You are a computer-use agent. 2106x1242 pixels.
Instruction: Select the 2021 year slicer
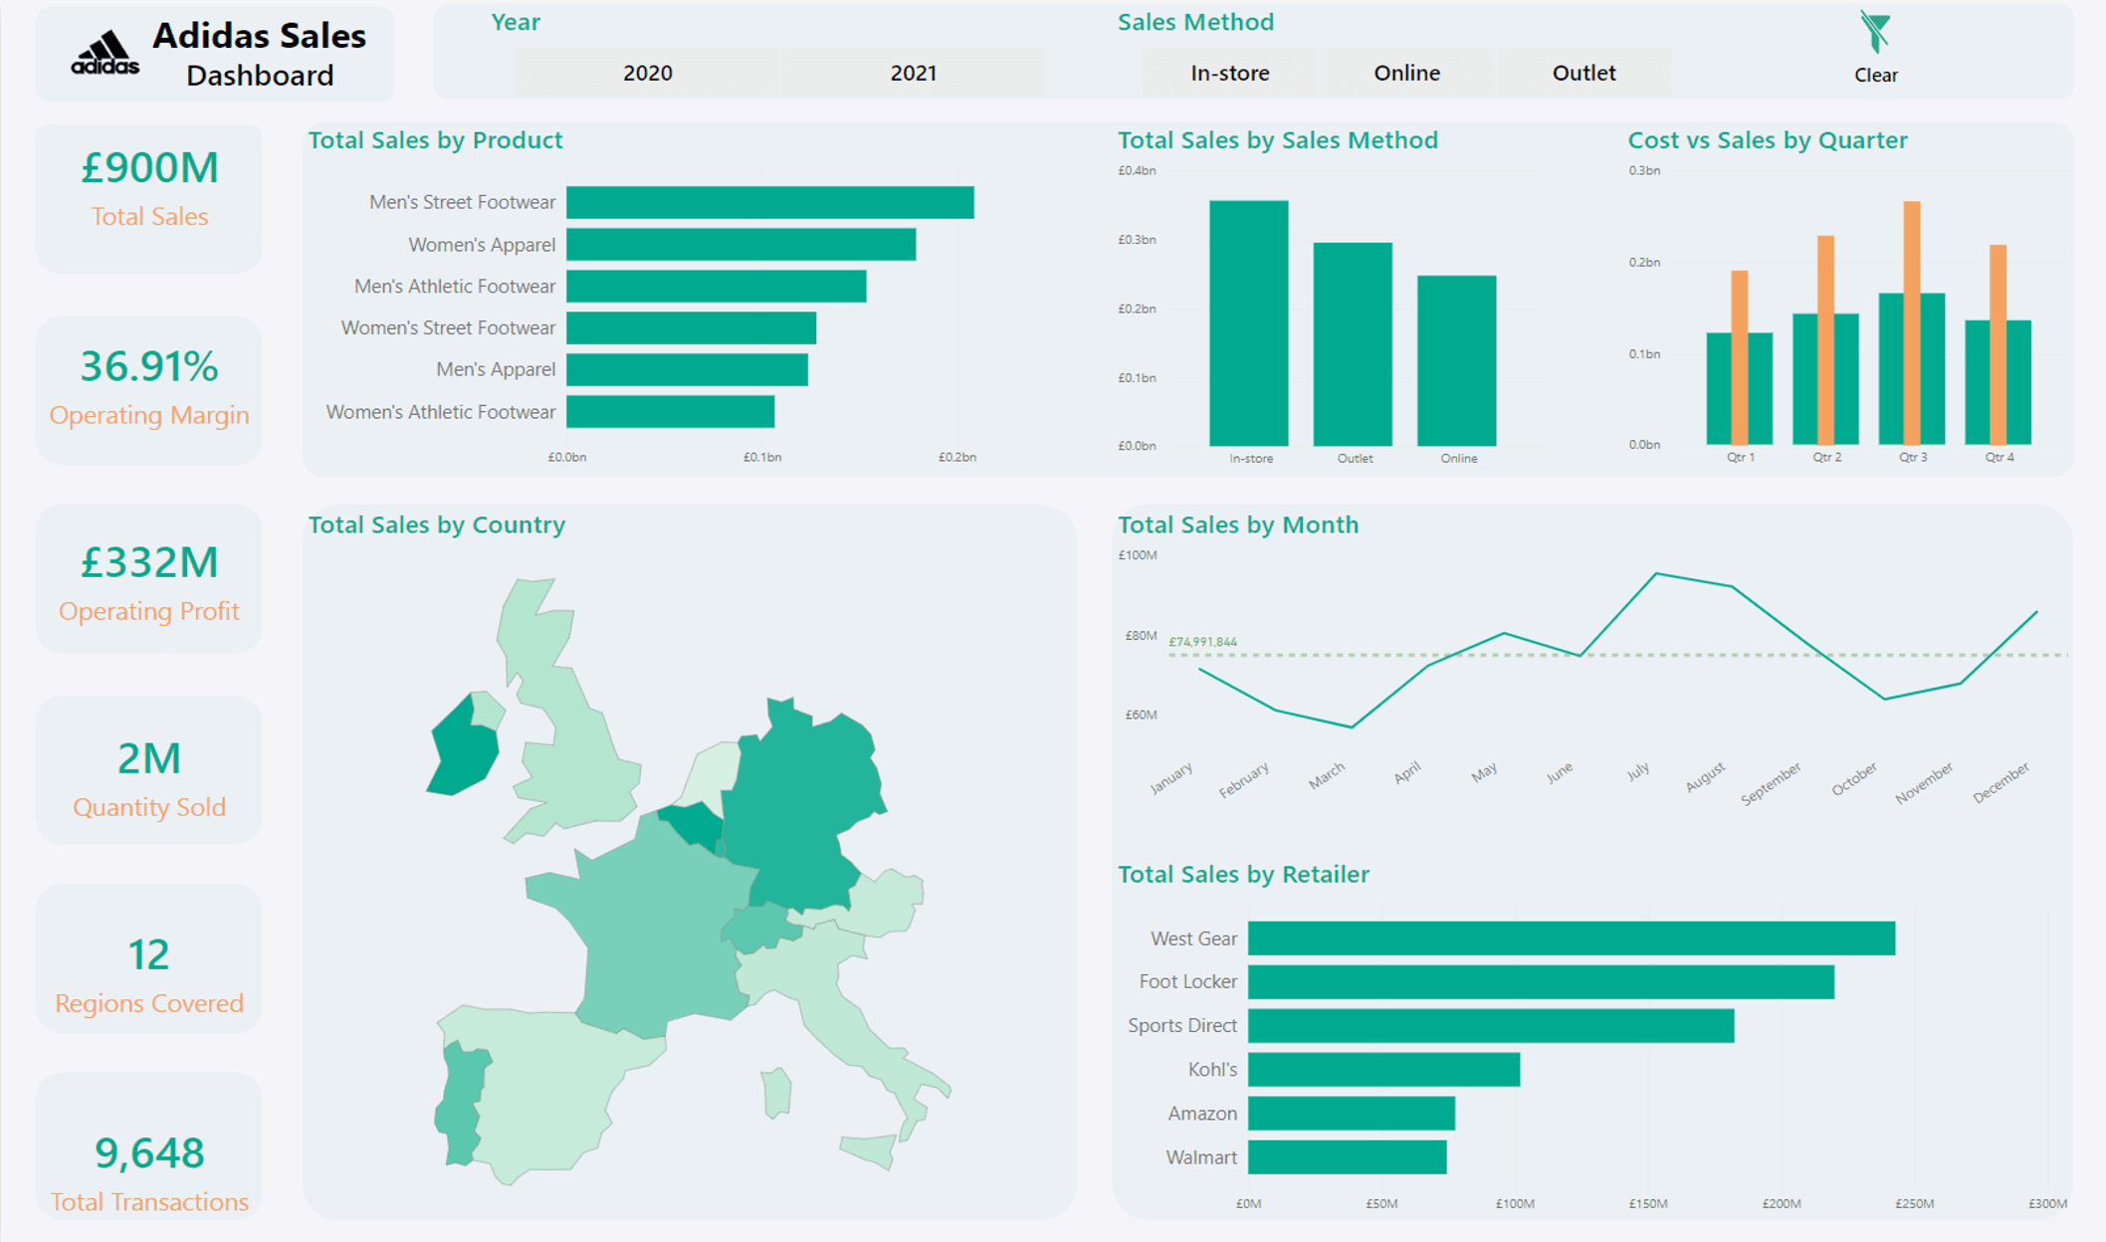[914, 73]
